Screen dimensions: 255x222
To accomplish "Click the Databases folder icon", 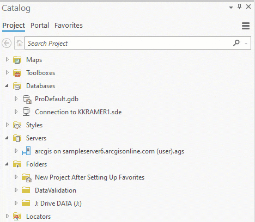I will tap(17, 86).
